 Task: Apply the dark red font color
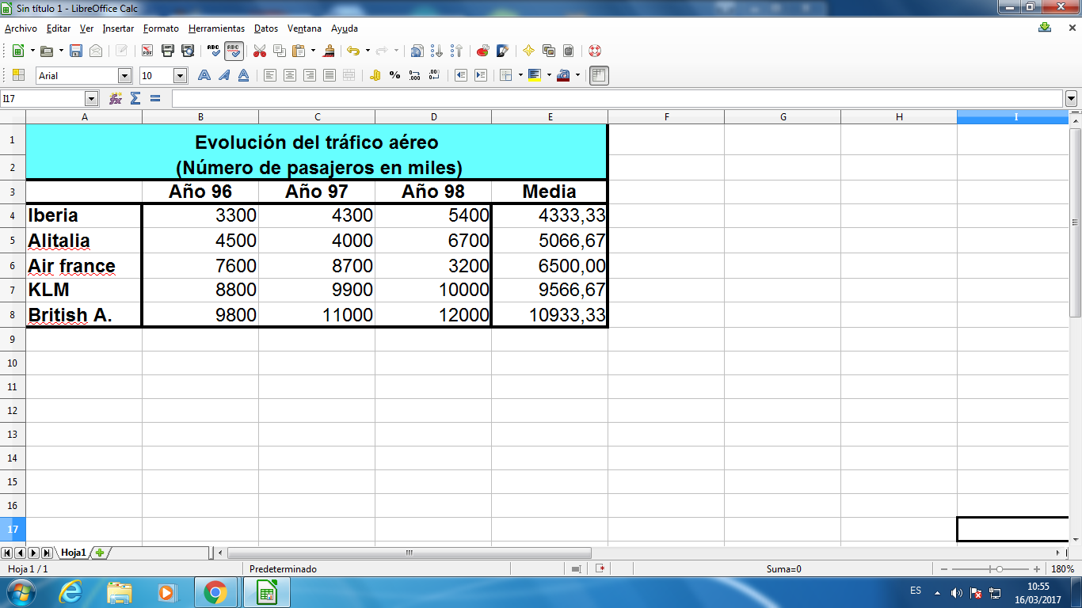pyautogui.click(x=563, y=75)
